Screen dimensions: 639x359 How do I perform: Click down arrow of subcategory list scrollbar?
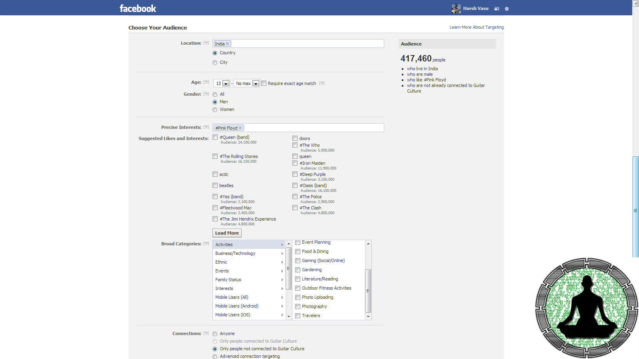click(368, 316)
